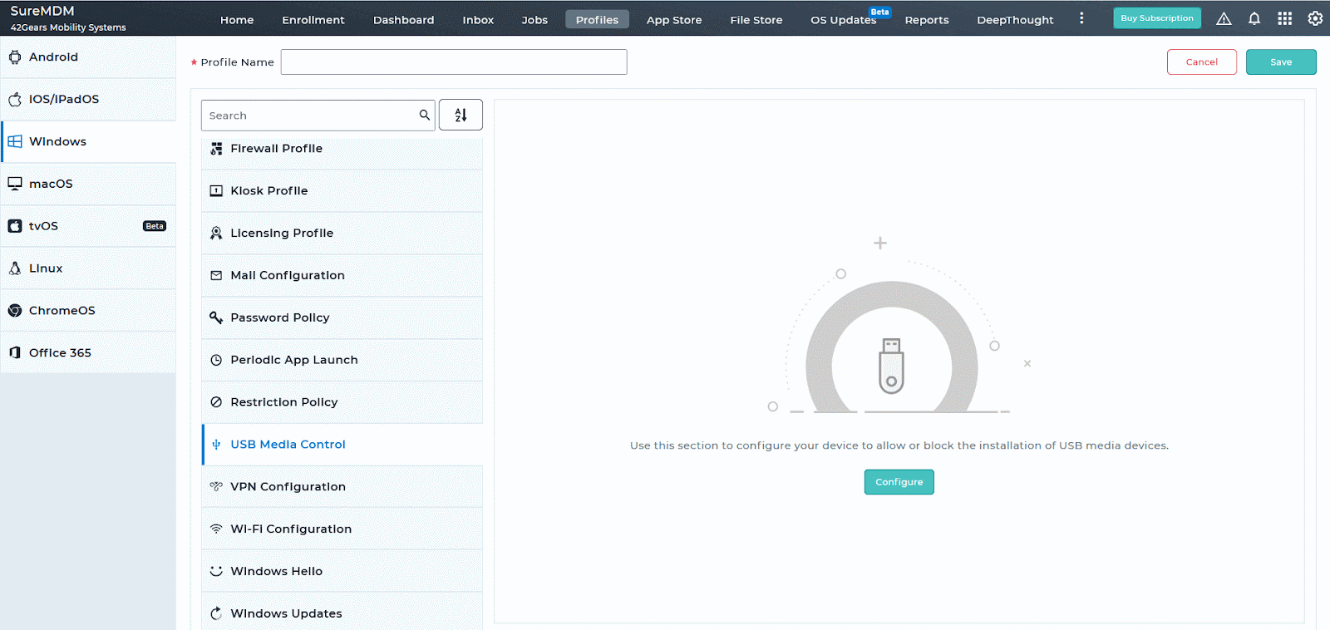This screenshot has width=1330, height=630.
Task: Click the Kiosk Profile icon
Action: click(216, 191)
